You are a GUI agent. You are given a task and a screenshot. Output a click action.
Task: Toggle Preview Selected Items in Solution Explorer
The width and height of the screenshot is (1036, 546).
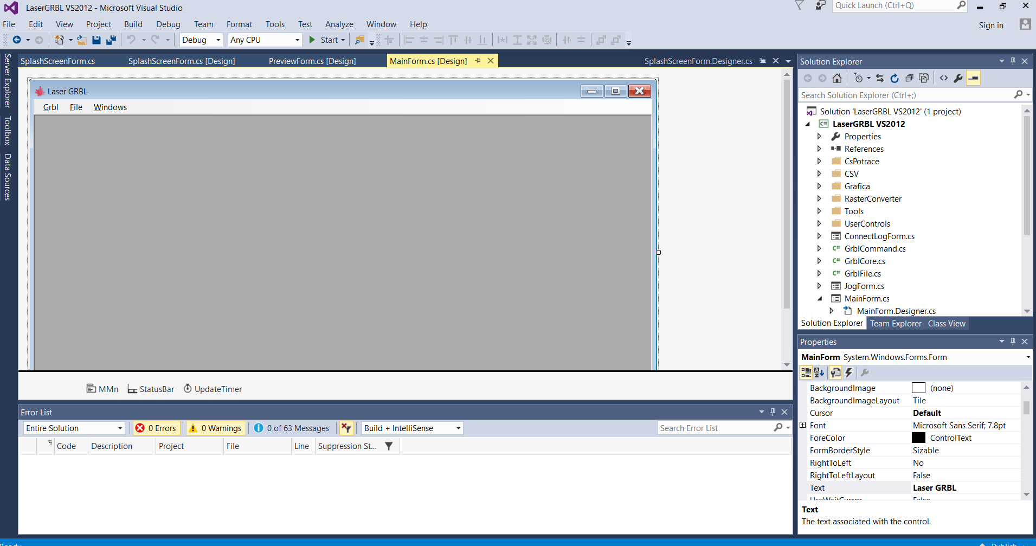tap(974, 78)
